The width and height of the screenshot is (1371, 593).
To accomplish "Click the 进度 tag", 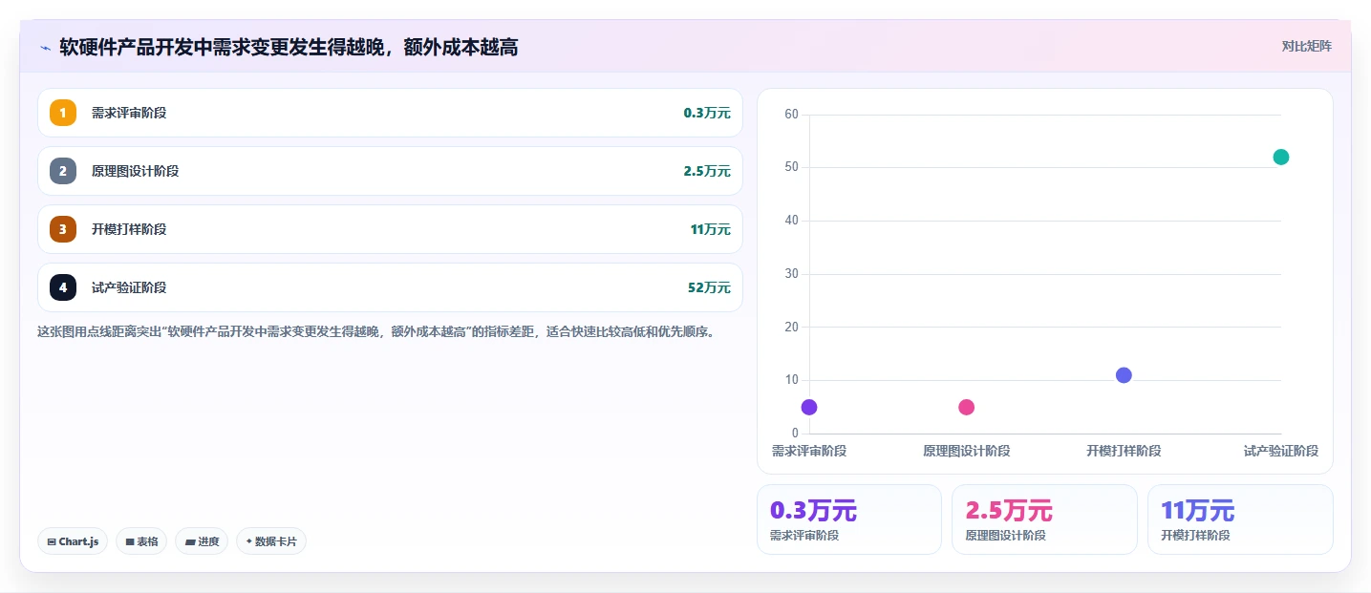I will (x=202, y=541).
